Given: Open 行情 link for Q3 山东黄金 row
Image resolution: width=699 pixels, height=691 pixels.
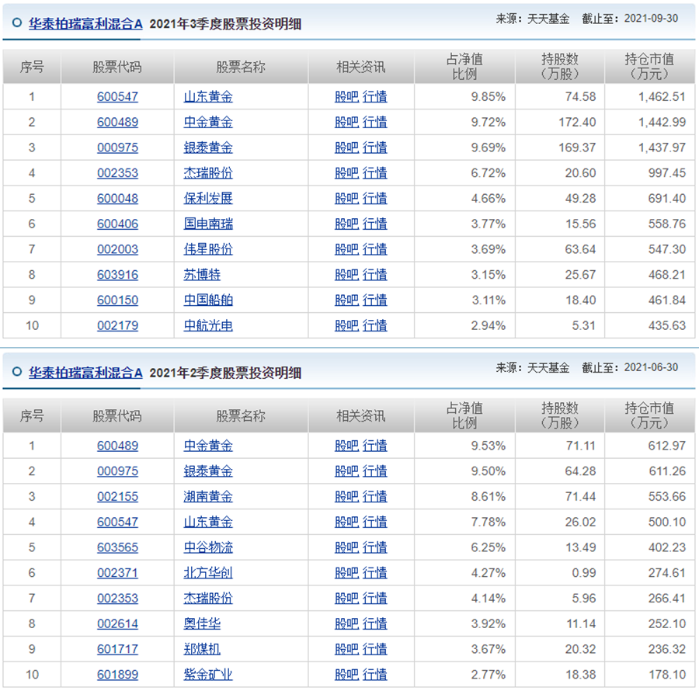Looking at the screenshot, I should click(375, 97).
